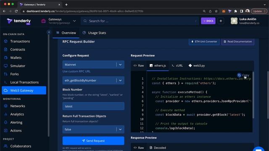The image size is (269, 151).
Task: Click the DOCS button
Action: coord(208,21)
